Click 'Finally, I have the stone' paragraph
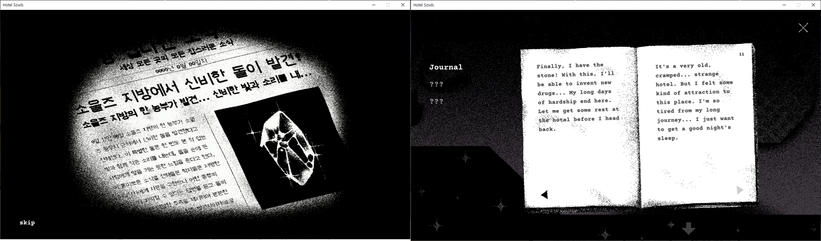 (x=578, y=97)
